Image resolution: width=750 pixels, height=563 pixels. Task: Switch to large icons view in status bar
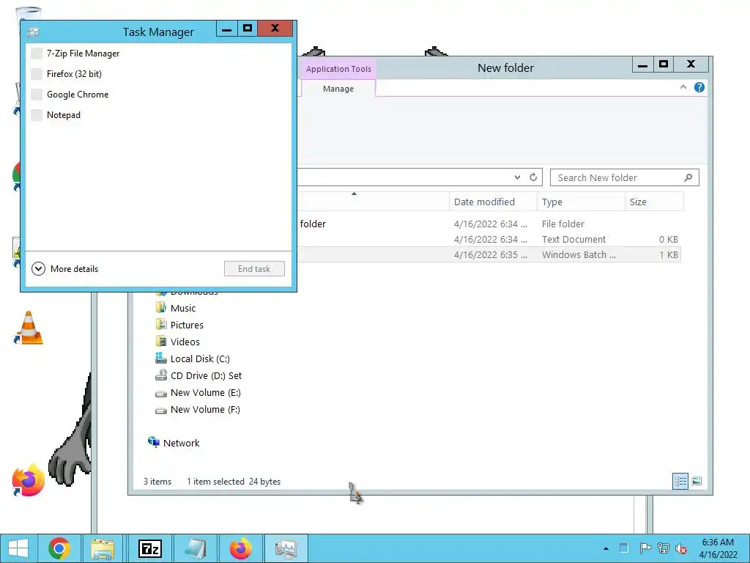click(x=697, y=481)
